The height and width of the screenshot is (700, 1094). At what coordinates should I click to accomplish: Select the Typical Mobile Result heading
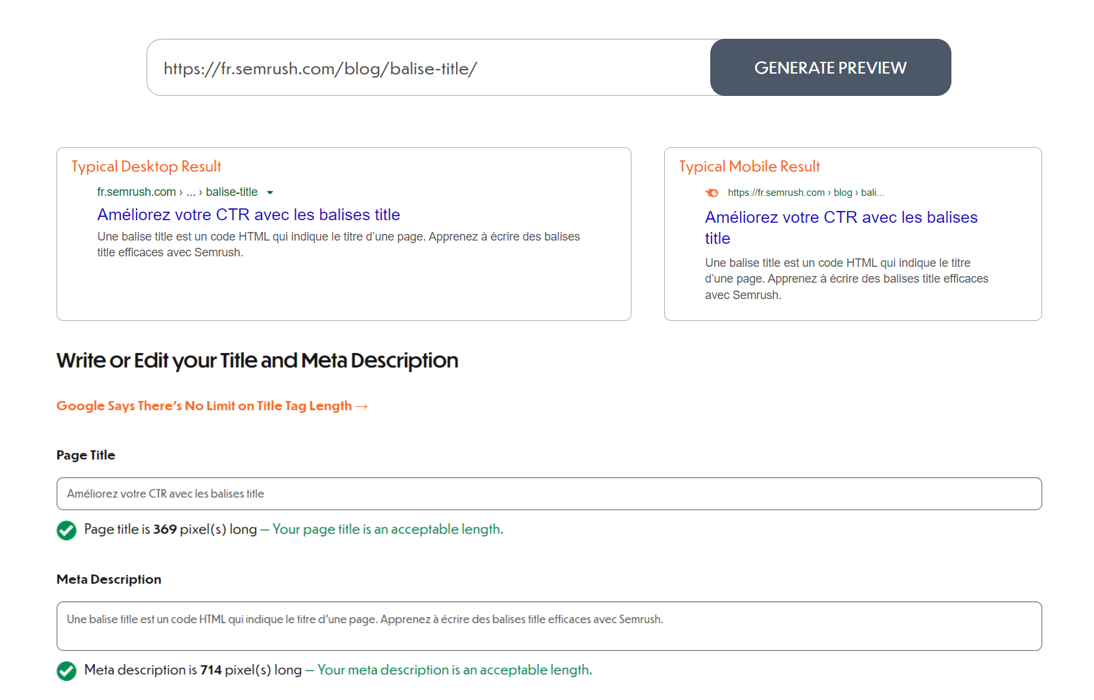pyautogui.click(x=749, y=166)
